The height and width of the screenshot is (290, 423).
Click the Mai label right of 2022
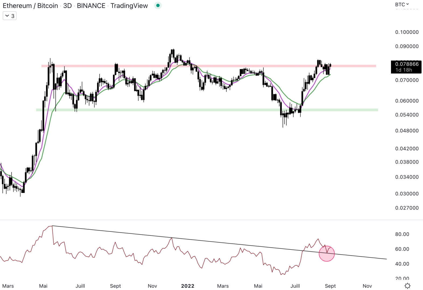point(258,286)
